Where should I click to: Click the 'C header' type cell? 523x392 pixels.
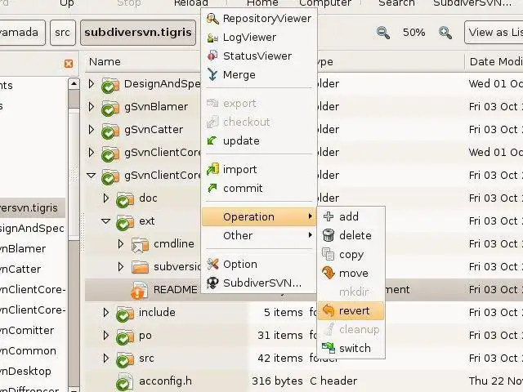point(333,381)
